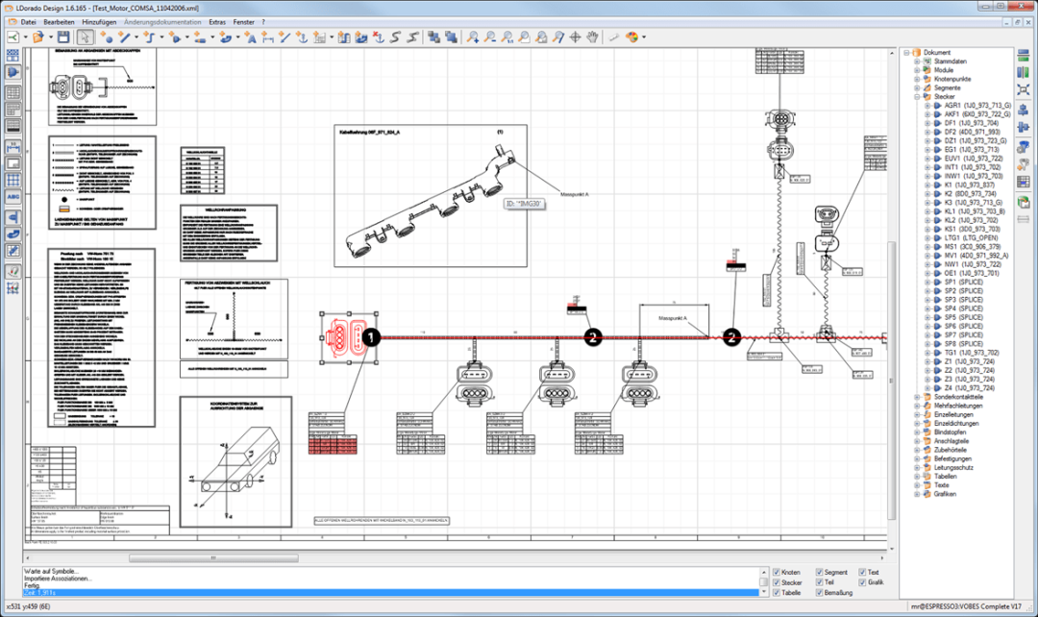Viewport: 1038px width, 617px height.
Task: Collapse the Stecker tree node
Action: tap(917, 97)
